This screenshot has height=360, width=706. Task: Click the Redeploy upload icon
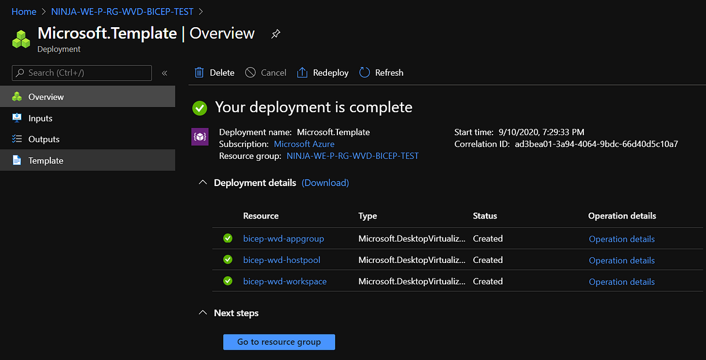point(302,72)
